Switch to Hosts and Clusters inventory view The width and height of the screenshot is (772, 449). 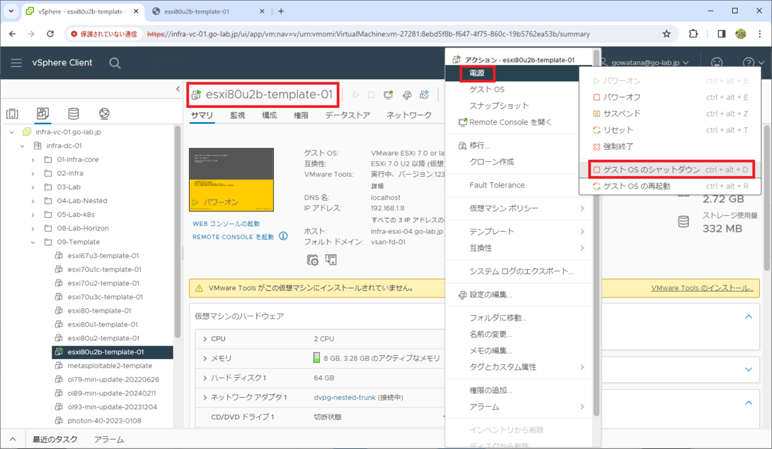pos(12,114)
